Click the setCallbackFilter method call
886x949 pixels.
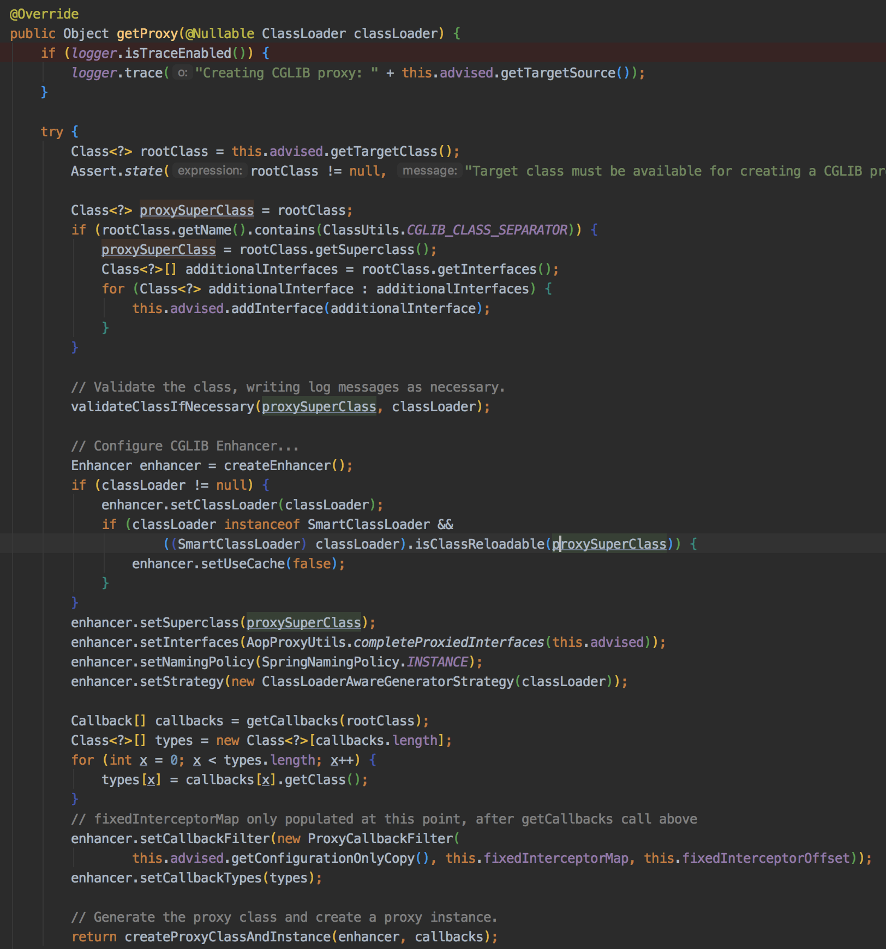205,838
